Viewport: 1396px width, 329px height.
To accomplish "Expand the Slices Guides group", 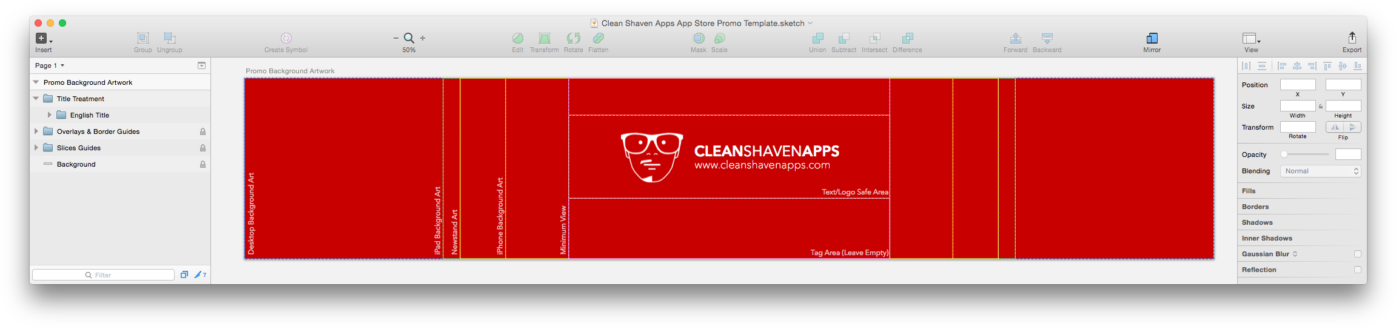I will (36, 148).
